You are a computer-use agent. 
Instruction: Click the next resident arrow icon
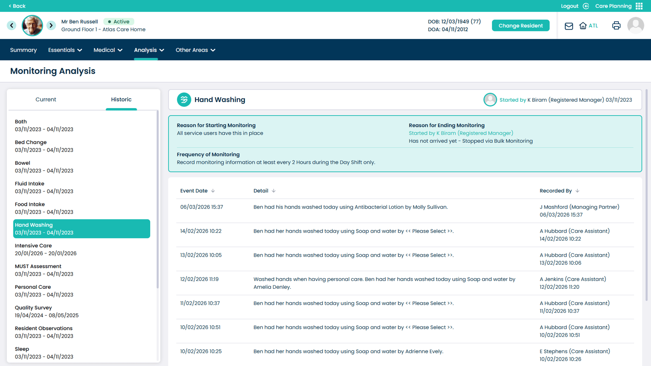51,26
